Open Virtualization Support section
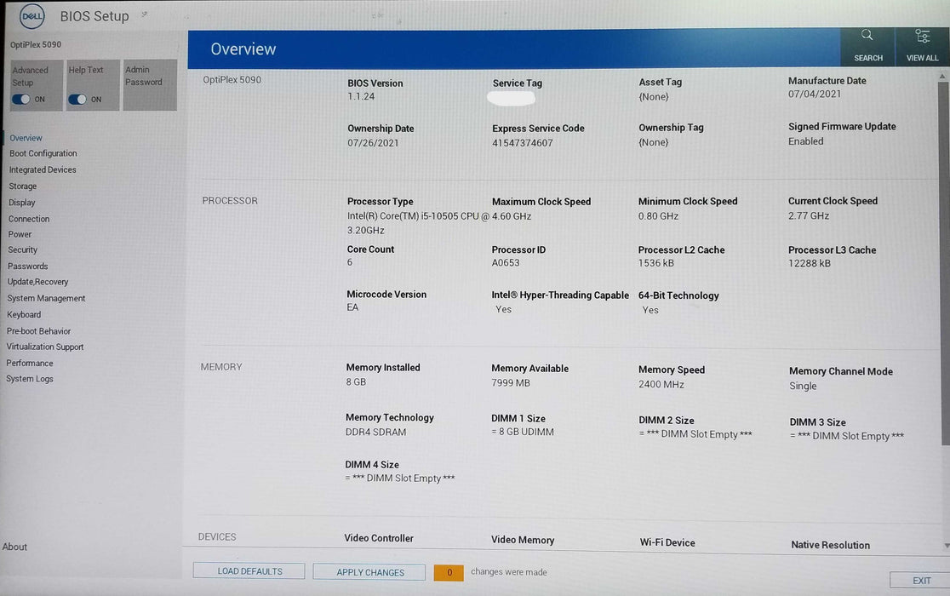This screenshot has width=950, height=596. coord(45,347)
